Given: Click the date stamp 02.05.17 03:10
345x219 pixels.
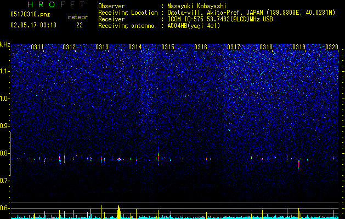Looking at the screenshot, I should (x=33, y=25).
